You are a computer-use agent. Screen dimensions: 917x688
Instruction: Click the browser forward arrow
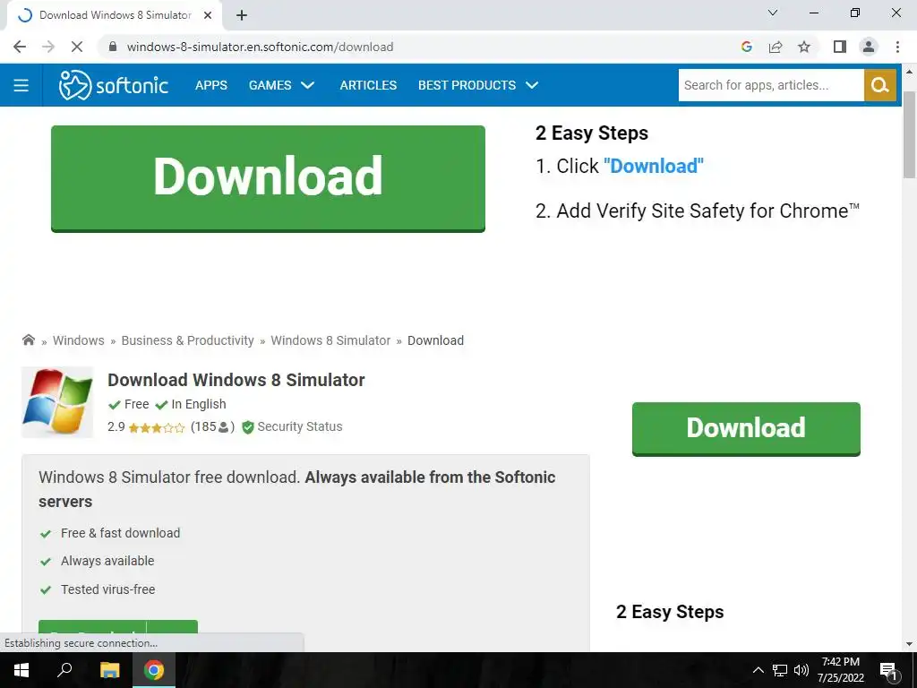[48, 47]
